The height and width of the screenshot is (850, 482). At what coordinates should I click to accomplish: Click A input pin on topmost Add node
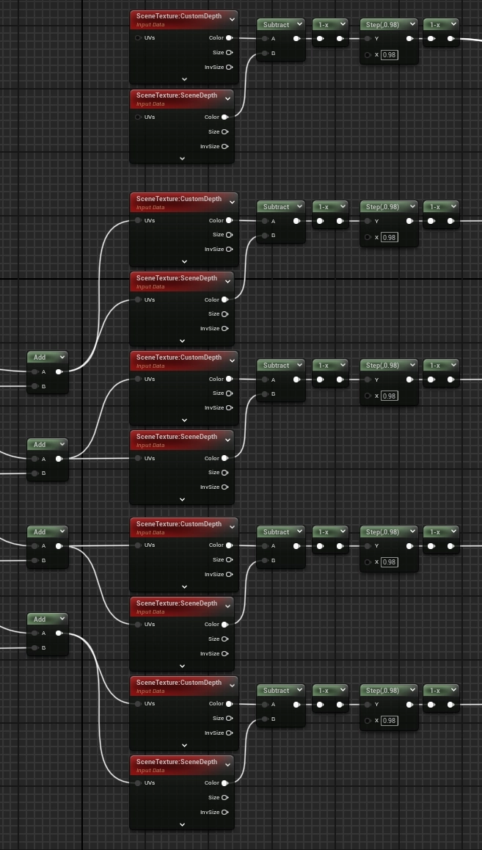[x=34, y=371]
